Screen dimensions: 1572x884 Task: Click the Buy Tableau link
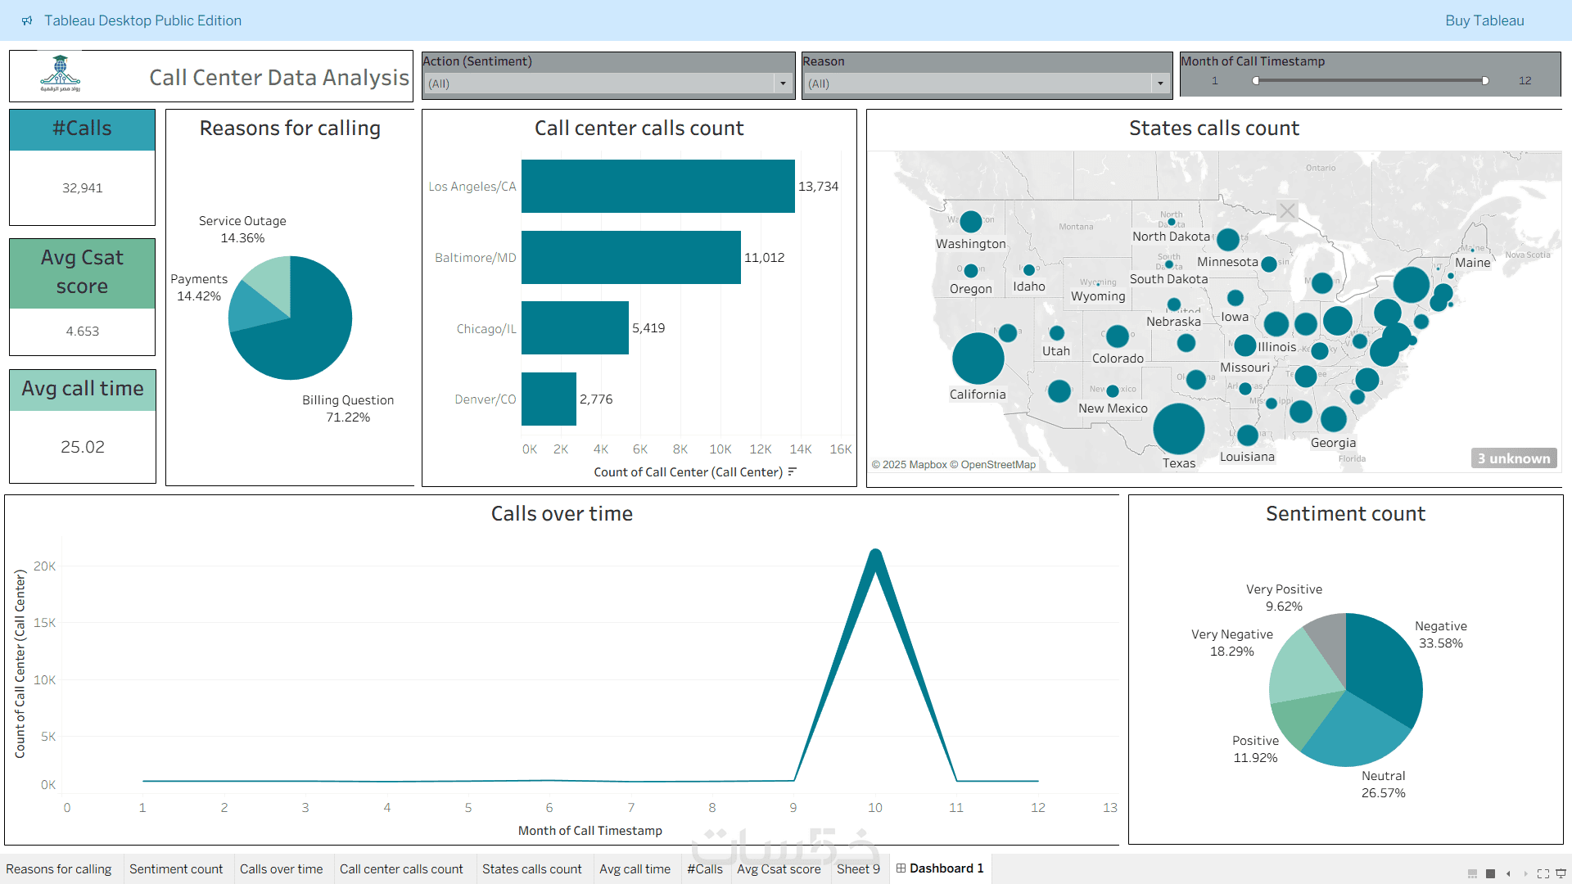[x=1484, y=20]
